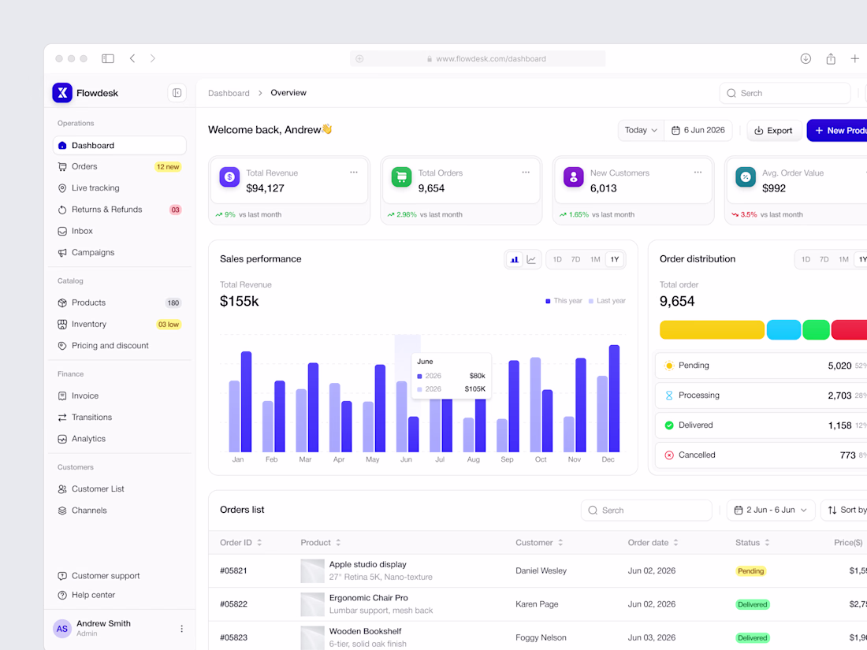Set Order distribution range to 7D
Viewport: 867px width, 650px height.
coord(824,259)
